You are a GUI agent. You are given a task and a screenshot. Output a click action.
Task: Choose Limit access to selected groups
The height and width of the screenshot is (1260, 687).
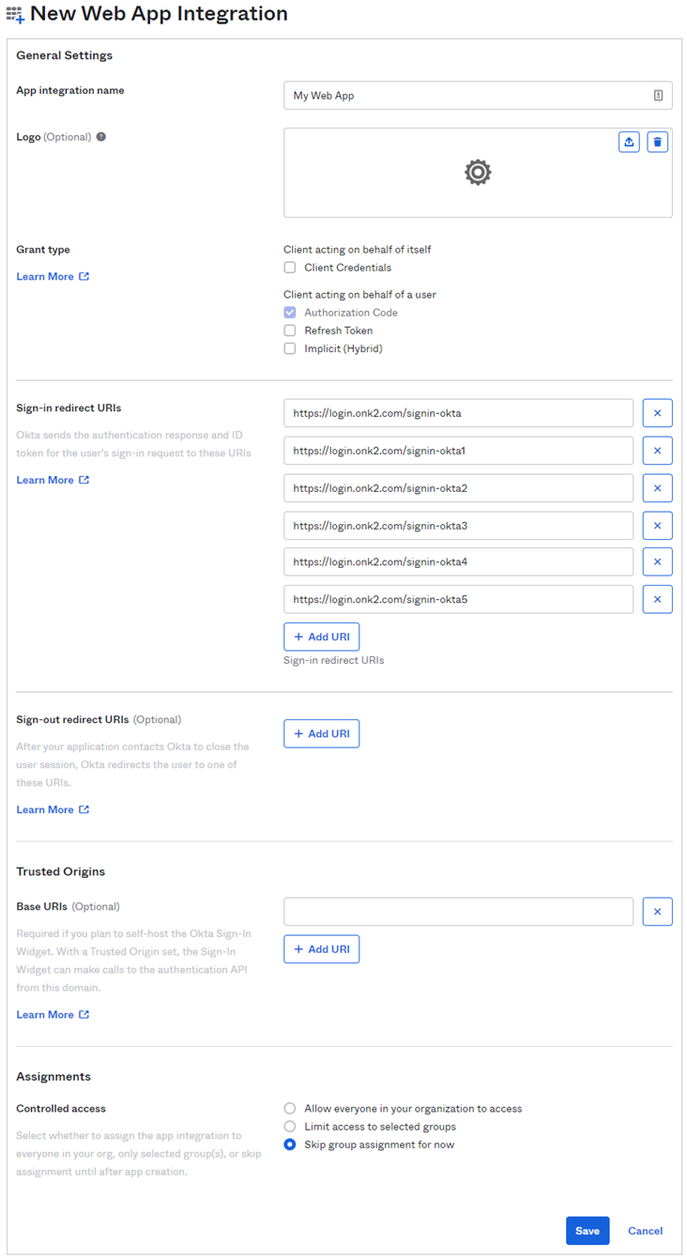pyautogui.click(x=290, y=1127)
